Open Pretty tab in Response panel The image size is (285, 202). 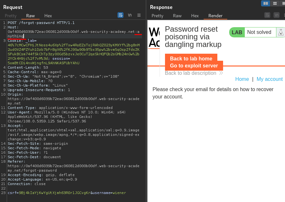click(157, 16)
